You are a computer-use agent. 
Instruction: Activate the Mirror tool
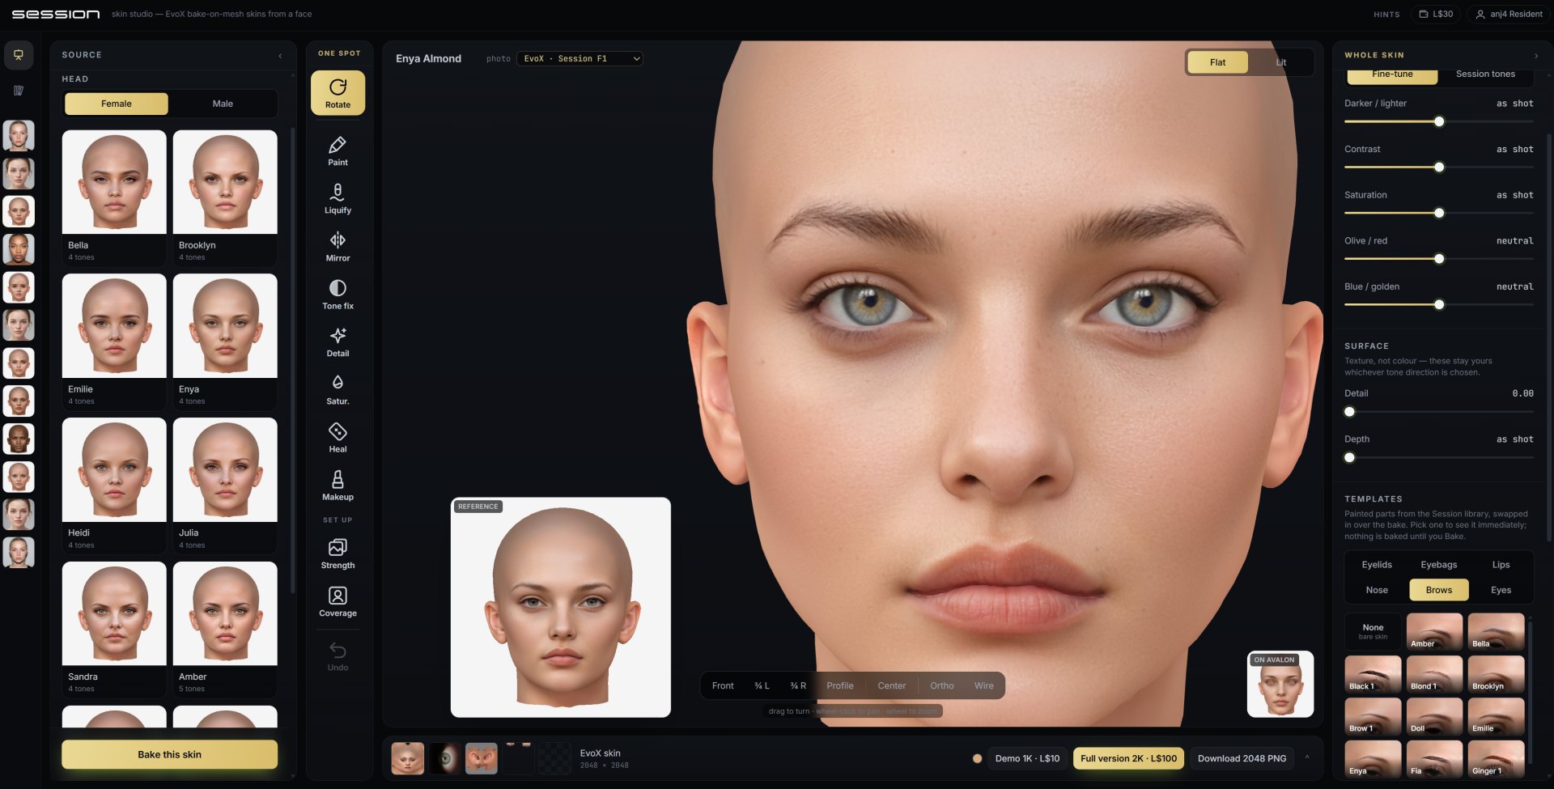click(x=338, y=247)
